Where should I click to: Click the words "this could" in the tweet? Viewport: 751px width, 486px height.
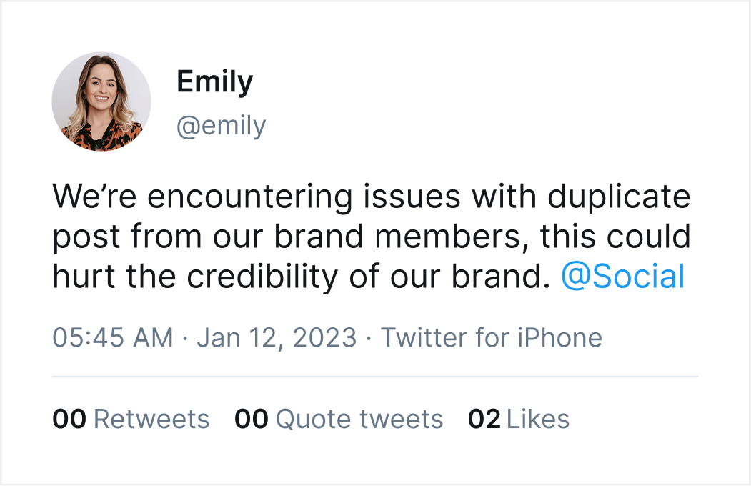click(x=616, y=237)
